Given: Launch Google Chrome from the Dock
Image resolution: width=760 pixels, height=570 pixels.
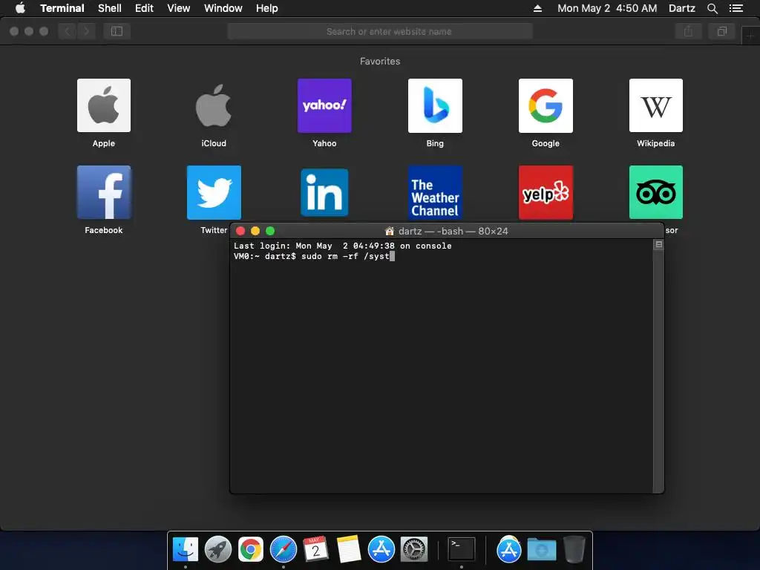Looking at the screenshot, I should pyautogui.click(x=251, y=550).
